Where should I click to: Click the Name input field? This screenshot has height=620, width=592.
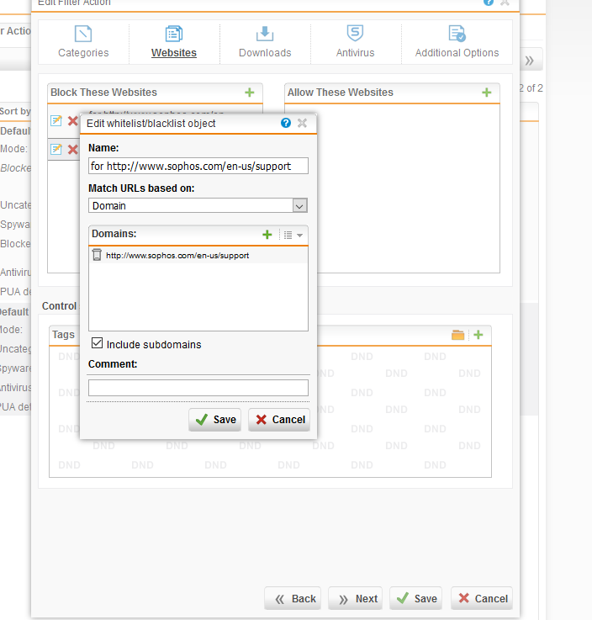[x=198, y=166]
